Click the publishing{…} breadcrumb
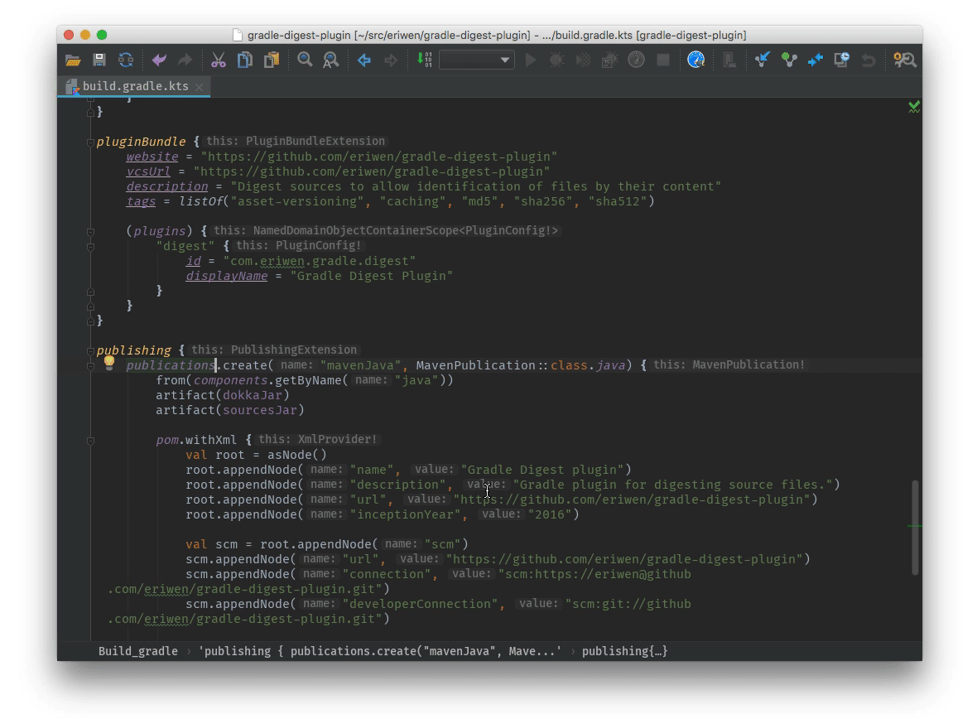 pyautogui.click(x=625, y=651)
